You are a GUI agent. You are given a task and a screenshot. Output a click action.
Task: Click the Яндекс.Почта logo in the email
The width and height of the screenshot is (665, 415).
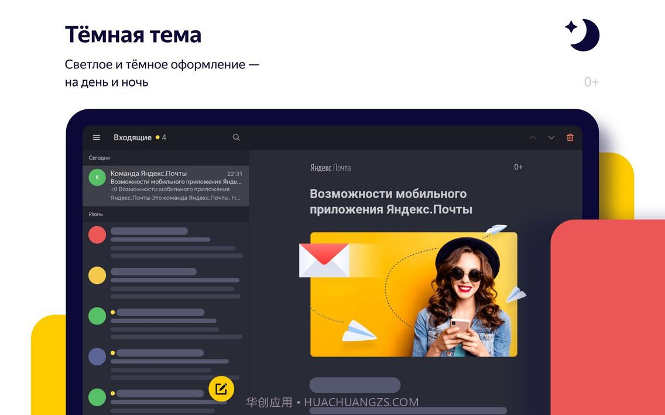tap(331, 167)
